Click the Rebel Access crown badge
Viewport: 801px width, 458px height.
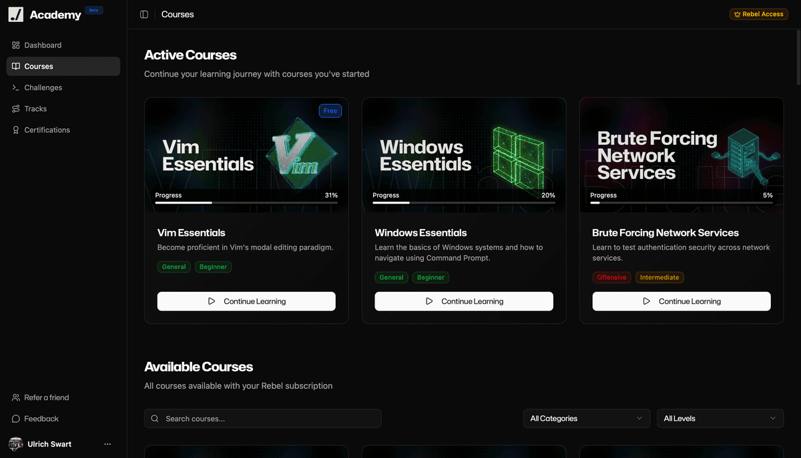(758, 14)
